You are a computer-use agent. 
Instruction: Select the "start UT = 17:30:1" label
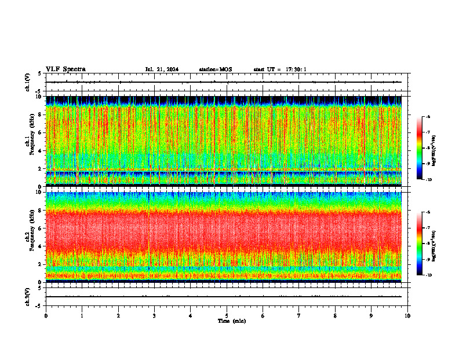(280, 69)
